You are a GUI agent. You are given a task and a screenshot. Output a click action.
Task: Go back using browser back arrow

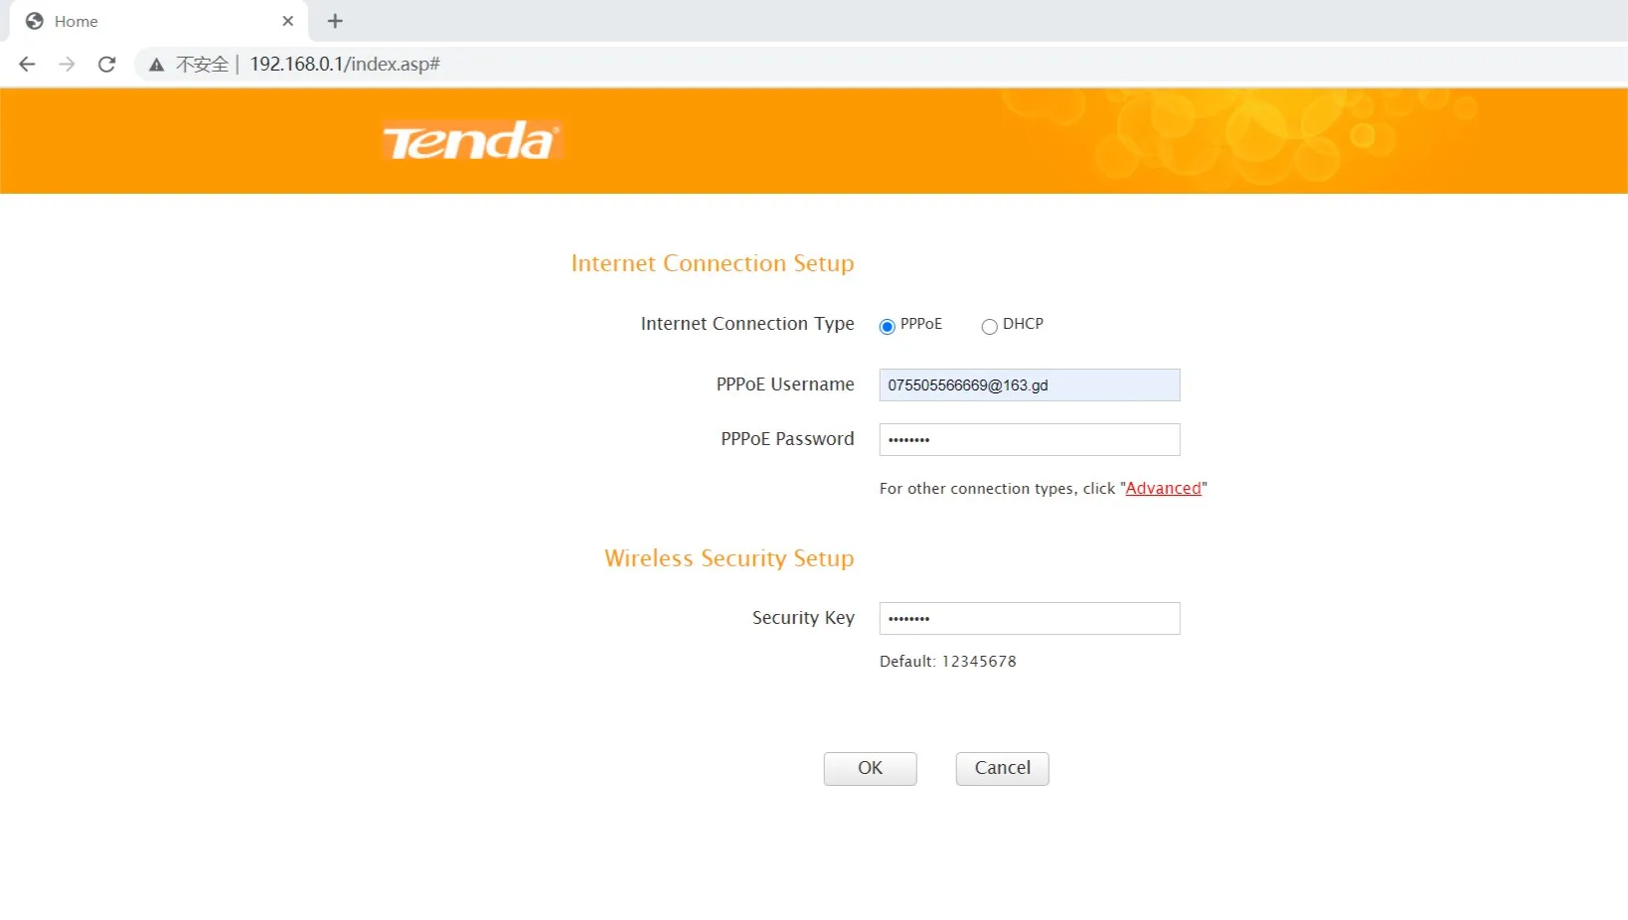27,65
